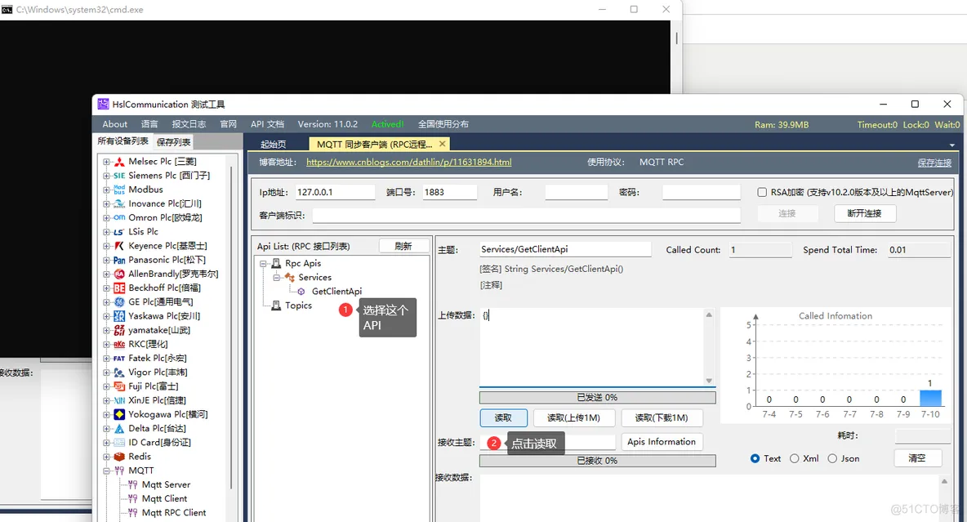Click the RKC icon
This screenshot has width=967, height=522.
[x=119, y=344]
